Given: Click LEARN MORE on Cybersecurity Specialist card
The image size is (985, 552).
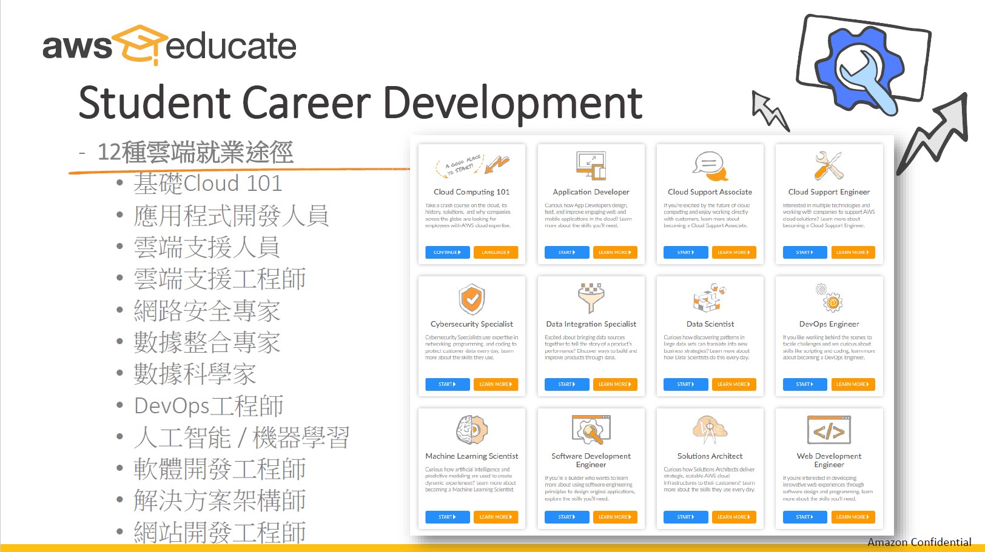Looking at the screenshot, I should pos(496,384).
